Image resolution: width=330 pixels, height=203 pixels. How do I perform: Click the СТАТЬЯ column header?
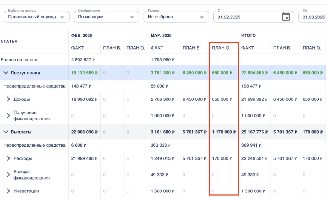coord(9,41)
